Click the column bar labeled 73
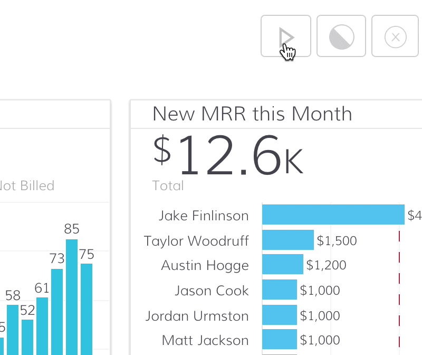Viewport: 422px width, 355px height. point(57,312)
